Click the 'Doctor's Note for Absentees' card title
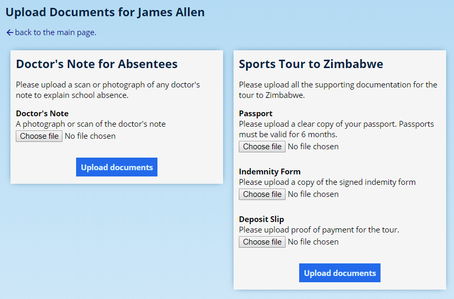 97,64
